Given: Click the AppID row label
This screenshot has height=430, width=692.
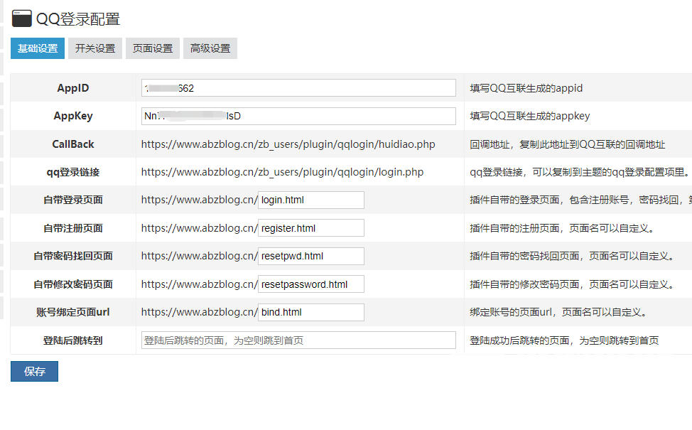Looking at the screenshot, I should [72, 88].
